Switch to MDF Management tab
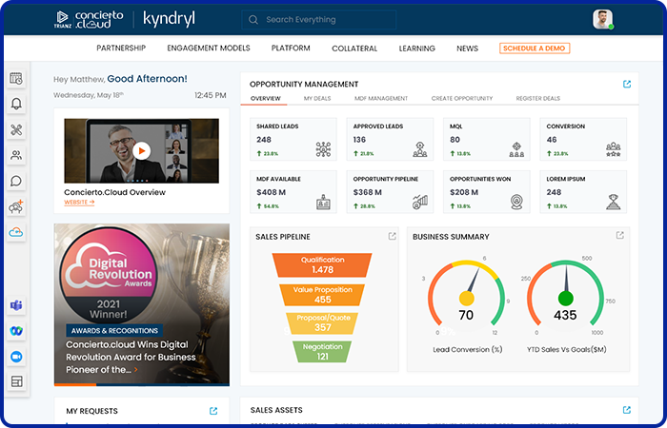 (x=381, y=99)
